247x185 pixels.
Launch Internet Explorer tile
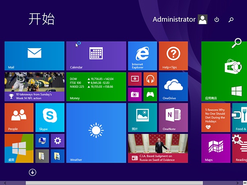click(x=142, y=56)
